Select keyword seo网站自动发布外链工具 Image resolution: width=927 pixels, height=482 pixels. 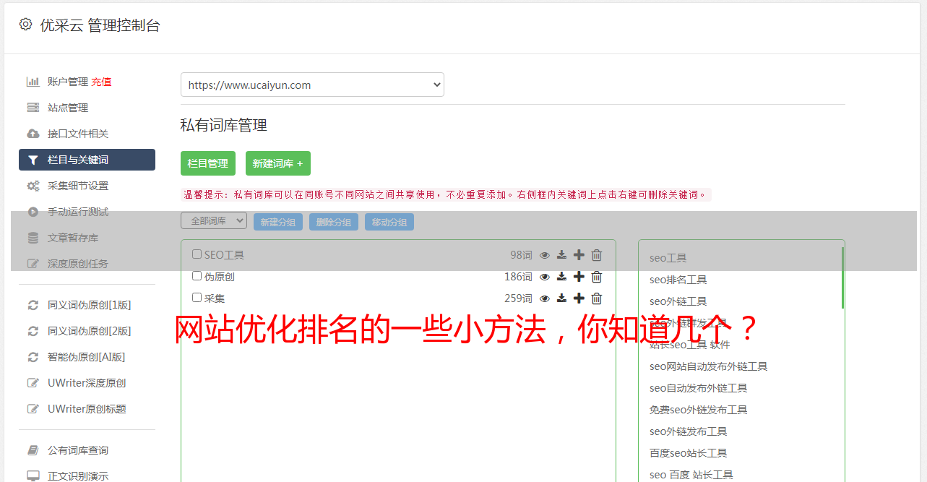pos(708,366)
